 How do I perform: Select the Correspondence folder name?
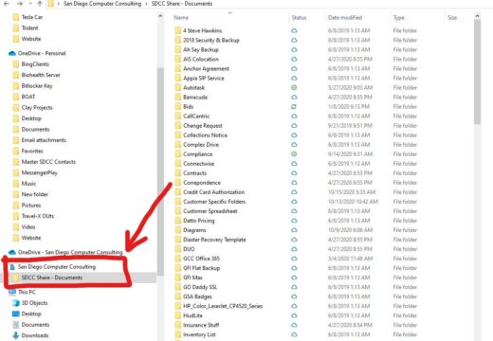202,183
